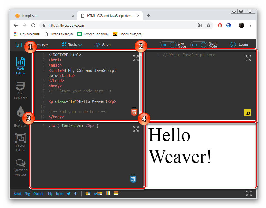Go forward to the next page
266x208 pixels.
[25, 25]
